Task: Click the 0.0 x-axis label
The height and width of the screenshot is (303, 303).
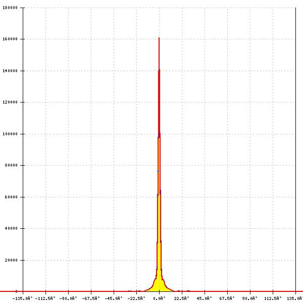Action: 160,298
